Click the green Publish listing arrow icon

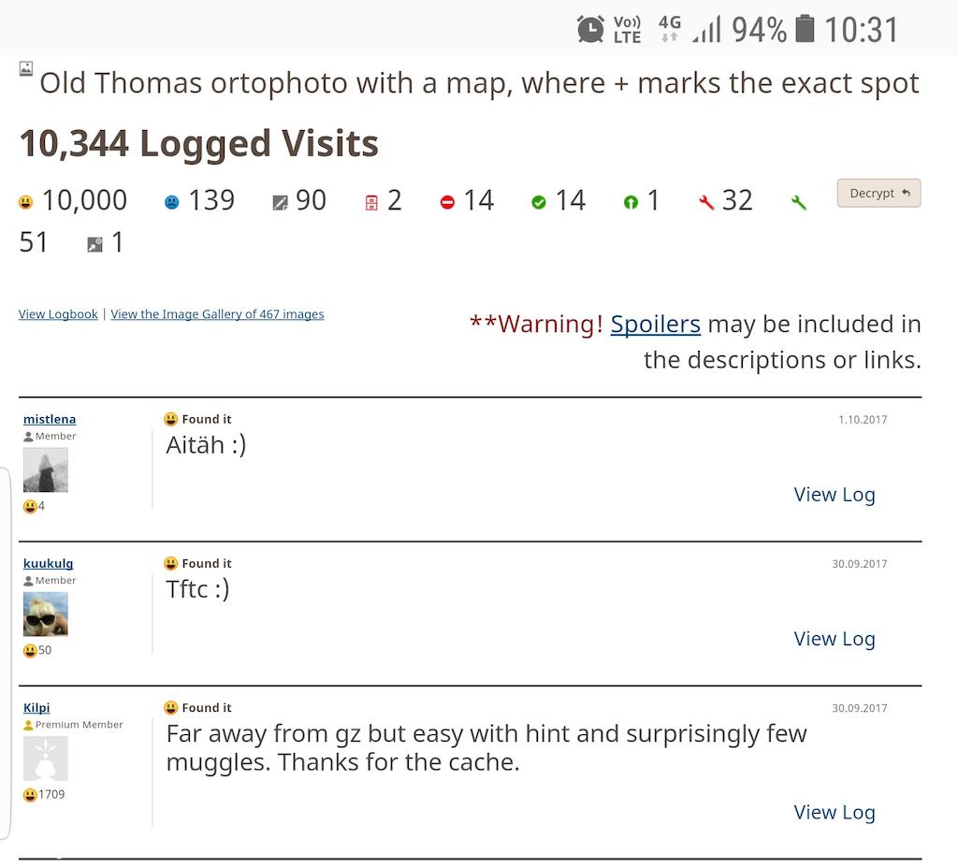coord(631,202)
